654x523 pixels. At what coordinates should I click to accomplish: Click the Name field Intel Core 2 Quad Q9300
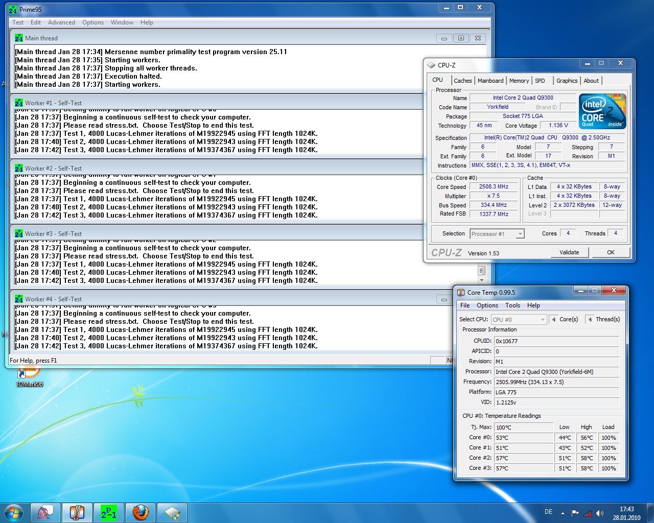tap(523, 98)
